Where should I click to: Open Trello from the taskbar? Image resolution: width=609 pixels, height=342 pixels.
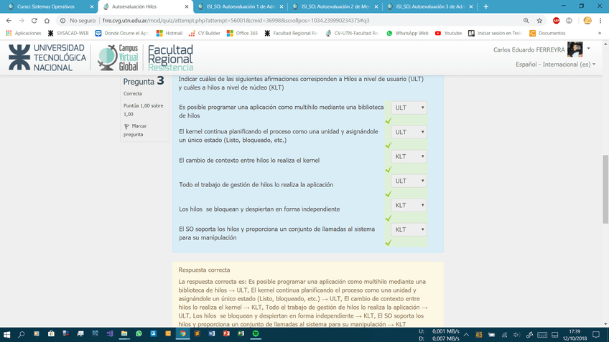(x=154, y=333)
